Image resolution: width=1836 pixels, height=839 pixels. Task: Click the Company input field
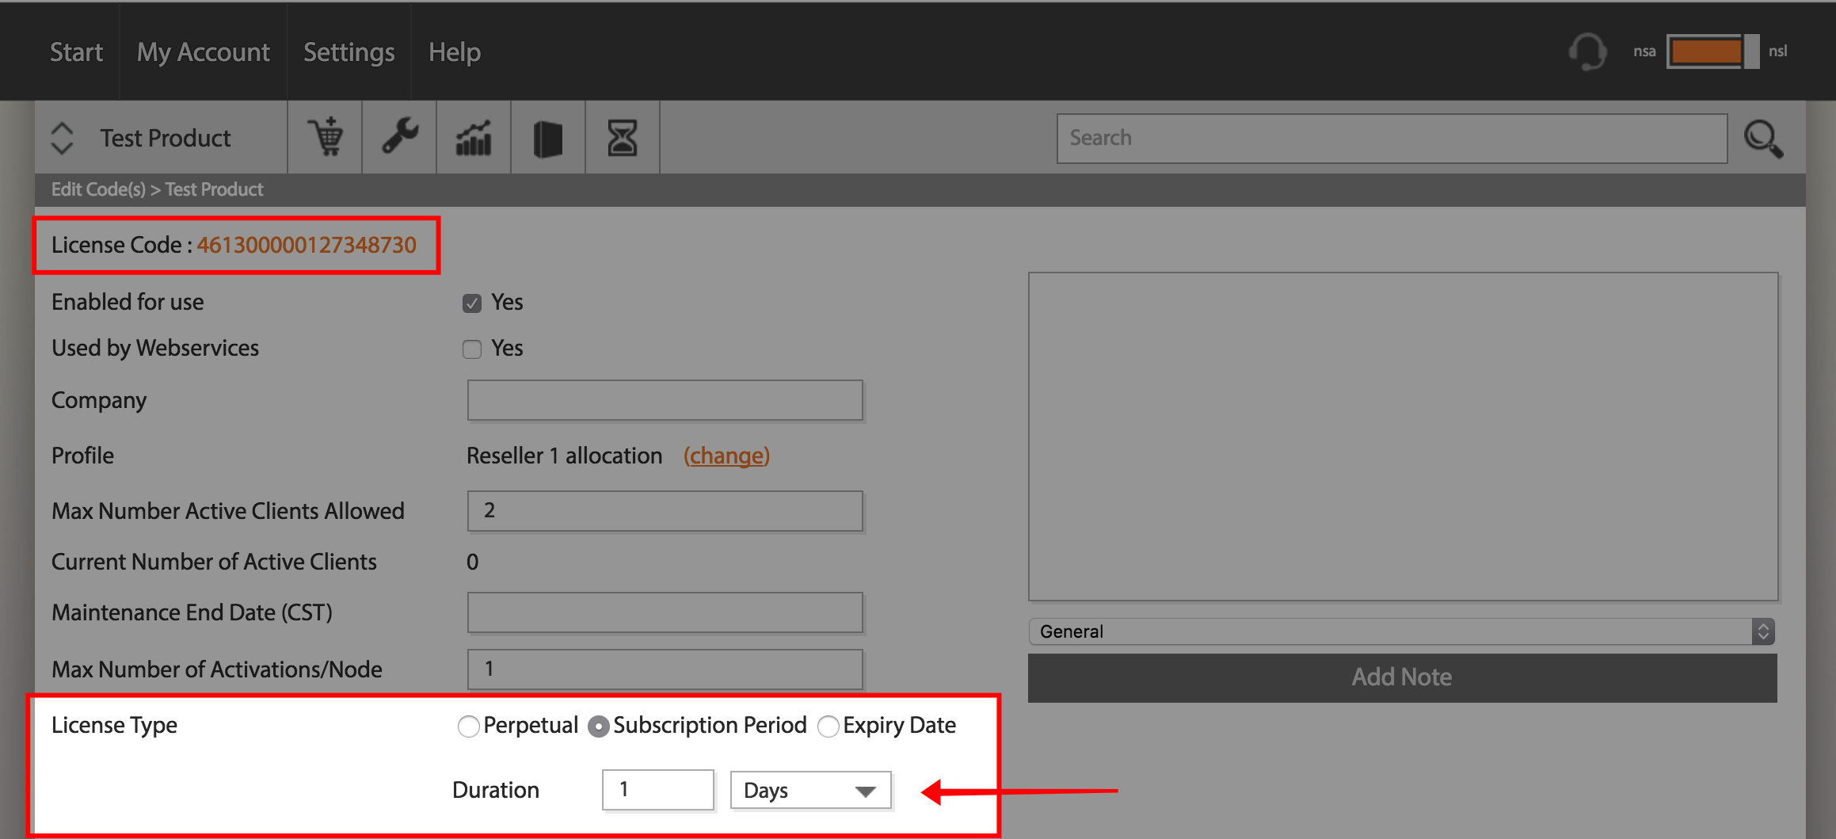(x=665, y=400)
